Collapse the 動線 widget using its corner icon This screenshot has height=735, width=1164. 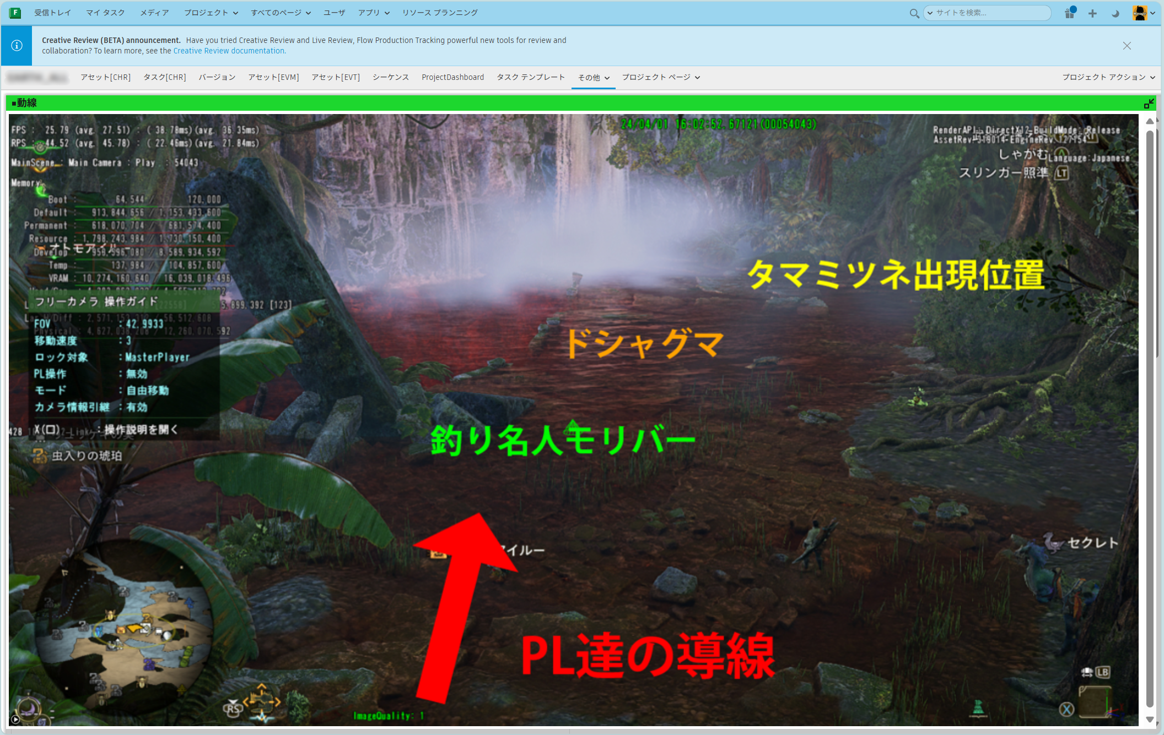tap(1150, 102)
